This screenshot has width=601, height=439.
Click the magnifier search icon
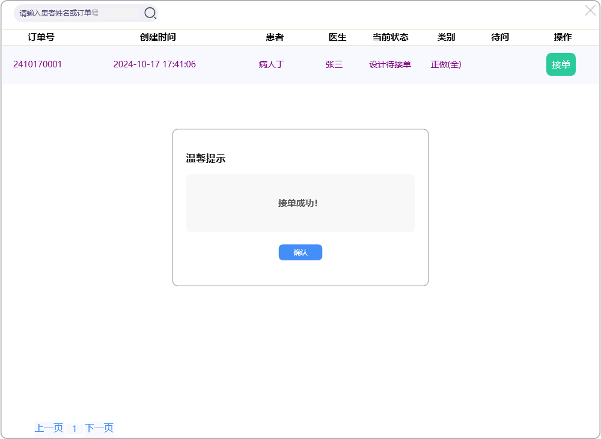(x=150, y=13)
